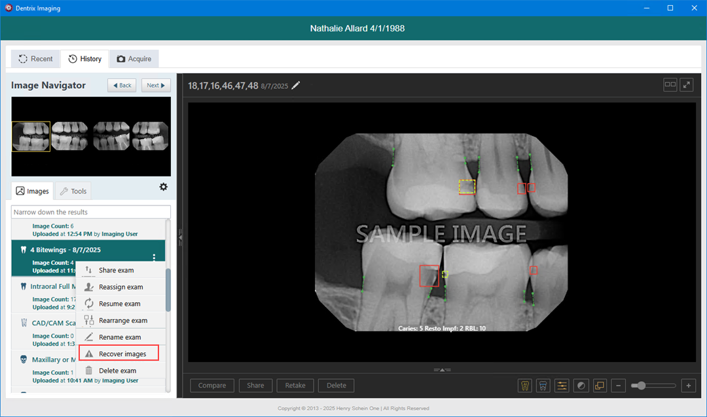Click the overlapping squares overlay icon
Viewport: 707px width, 417px height.
click(600, 386)
